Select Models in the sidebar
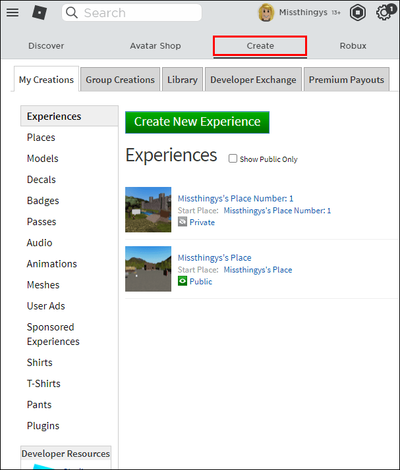Viewport: 400px width, 470px height. (43, 158)
